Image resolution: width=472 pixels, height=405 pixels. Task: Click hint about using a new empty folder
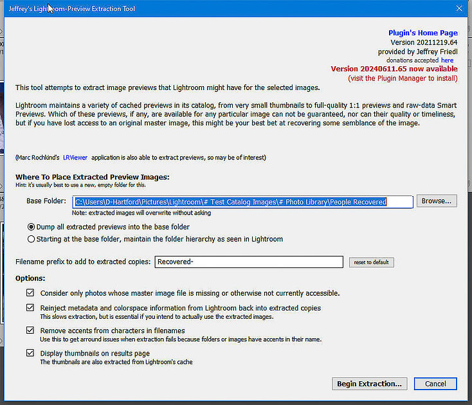coord(80,185)
